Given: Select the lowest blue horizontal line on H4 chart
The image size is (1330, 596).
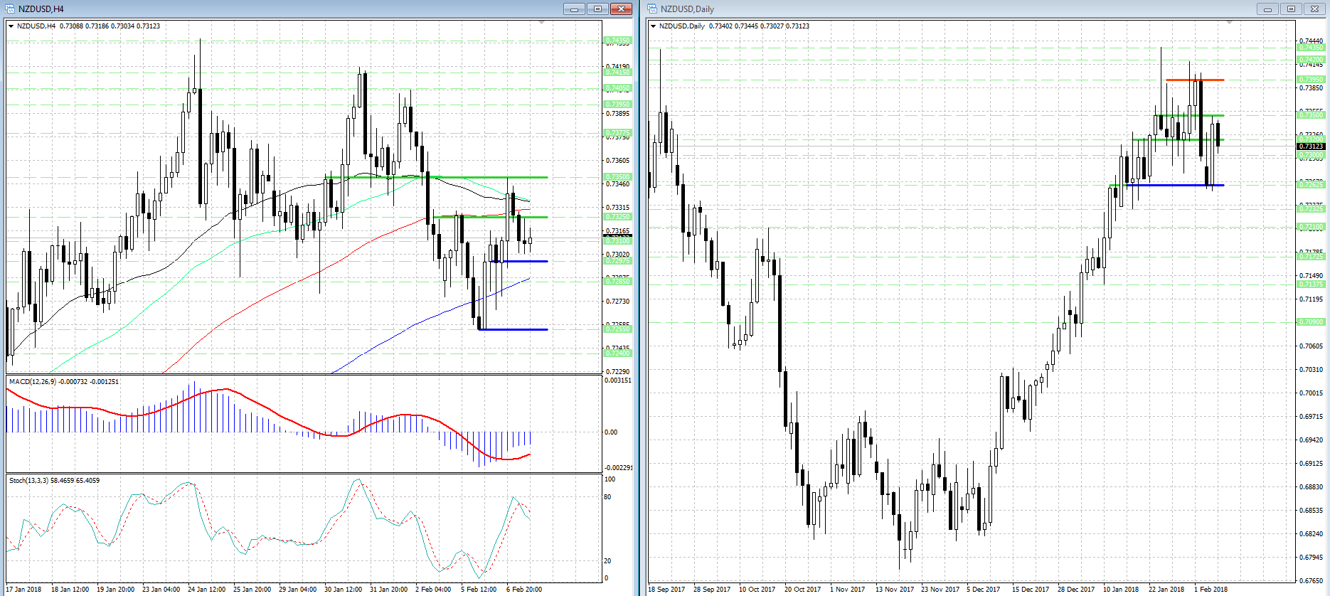Looking at the screenshot, I should tap(513, 329).
